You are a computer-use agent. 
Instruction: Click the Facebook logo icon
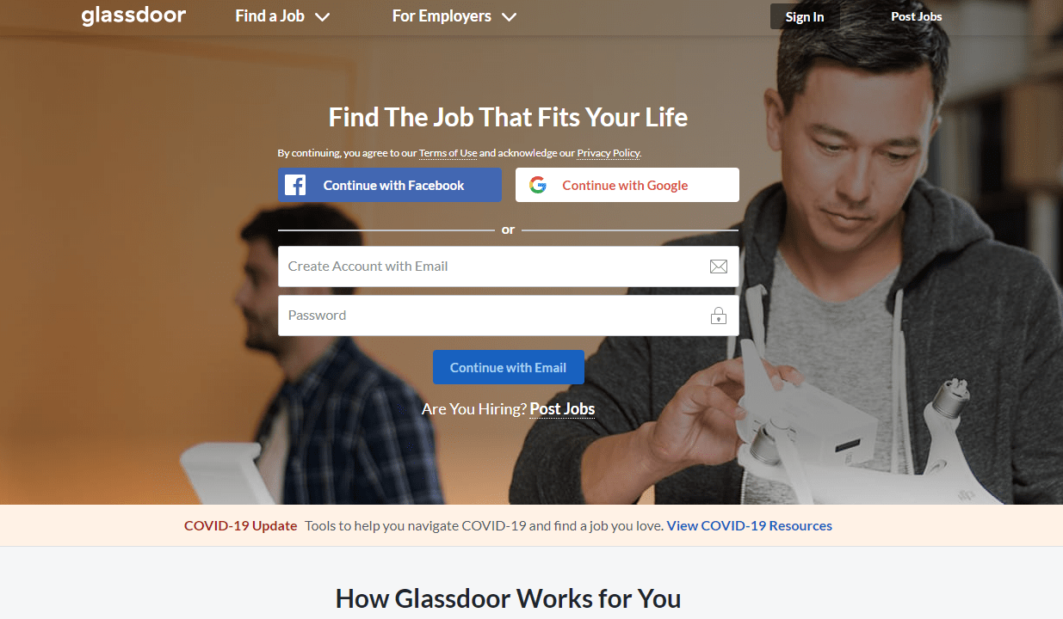pyautogui.click(x=295, y=185)
